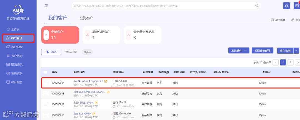Viewport: 300px width, 120px height.
Task: Open external link icon for Red Bull Gmbh 100000011
Action: pyautogui.click(x=94, y=114)
